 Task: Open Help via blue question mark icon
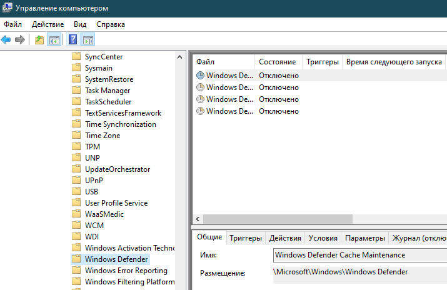pos(73,40)
